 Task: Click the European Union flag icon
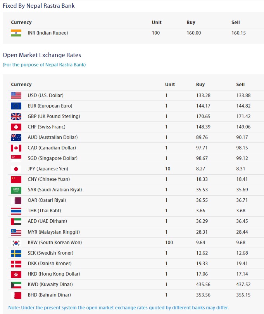[16, 106]
